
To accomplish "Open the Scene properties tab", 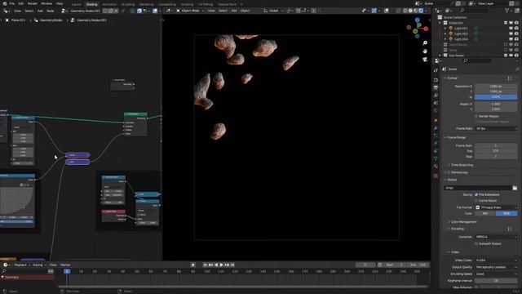I will click(x=436, y=103).
